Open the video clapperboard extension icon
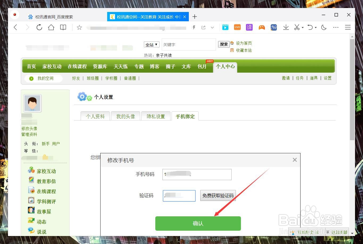The width and height of the screenshot is (363, 244). (x=225, y=27)
